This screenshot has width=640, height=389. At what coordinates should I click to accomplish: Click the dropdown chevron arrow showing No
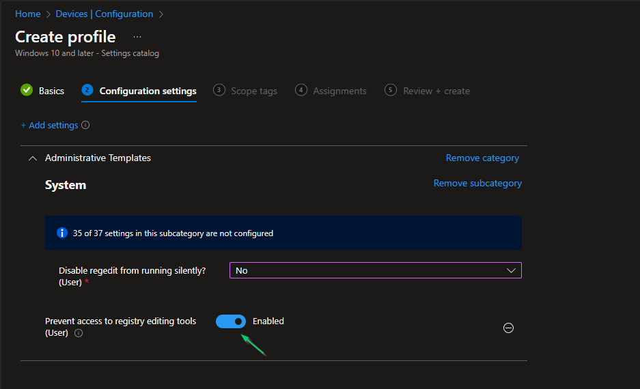(511, 270)
